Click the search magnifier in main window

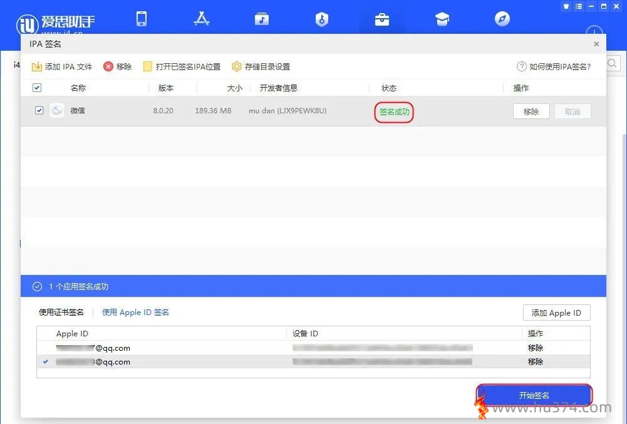[613, 63]
